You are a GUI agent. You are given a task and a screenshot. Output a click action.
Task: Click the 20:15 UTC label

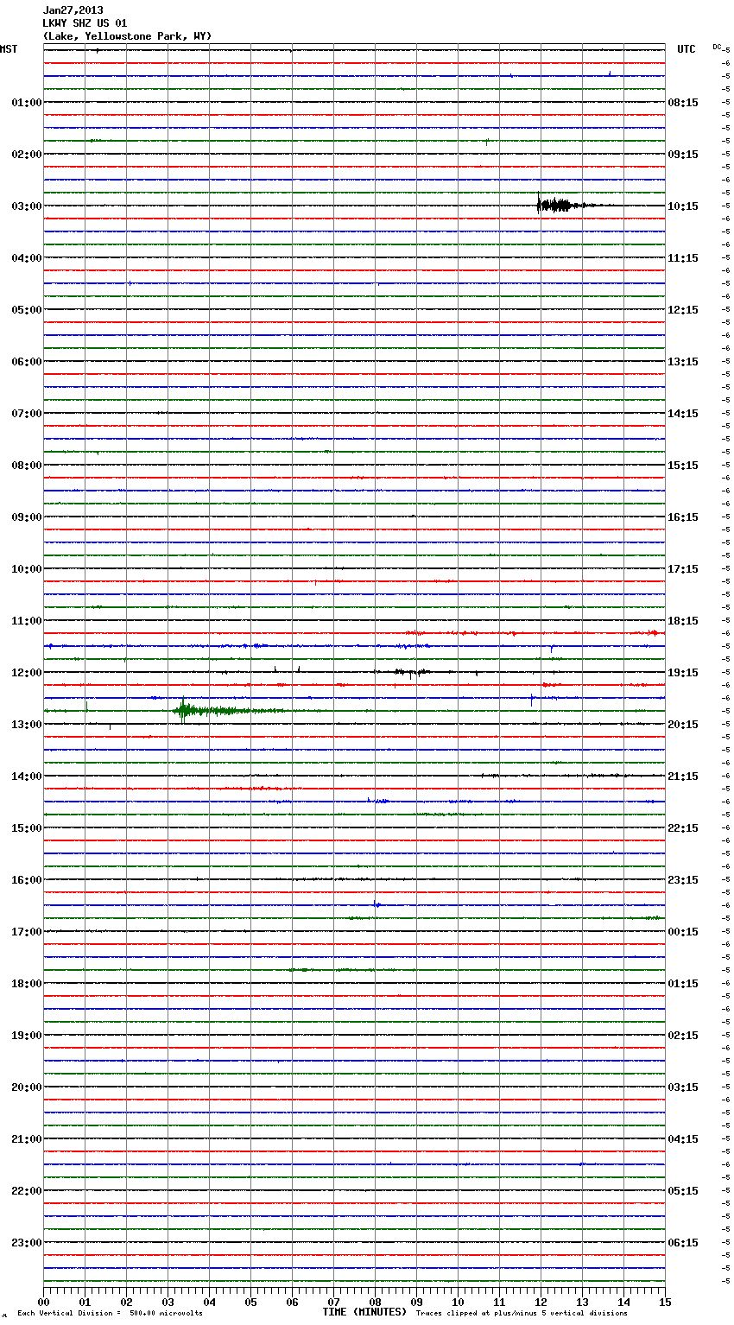pos(683,725)
